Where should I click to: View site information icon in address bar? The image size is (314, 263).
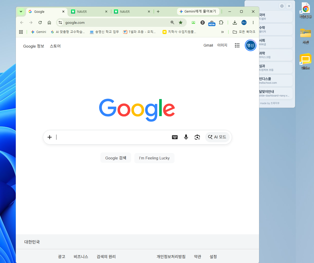tap(60, 23)
